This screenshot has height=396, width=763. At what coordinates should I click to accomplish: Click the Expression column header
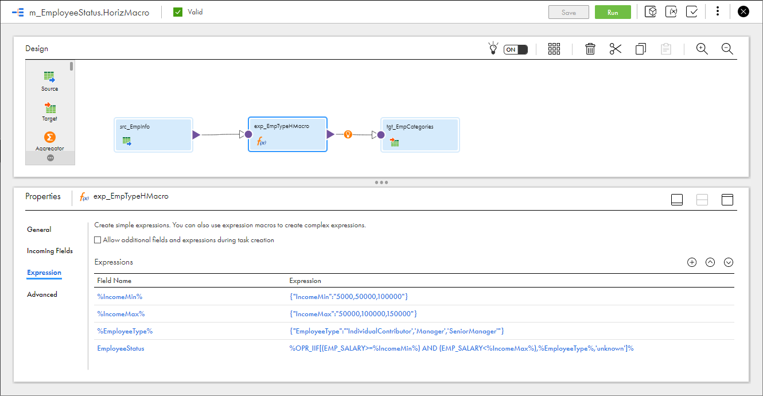pos(305,281)
